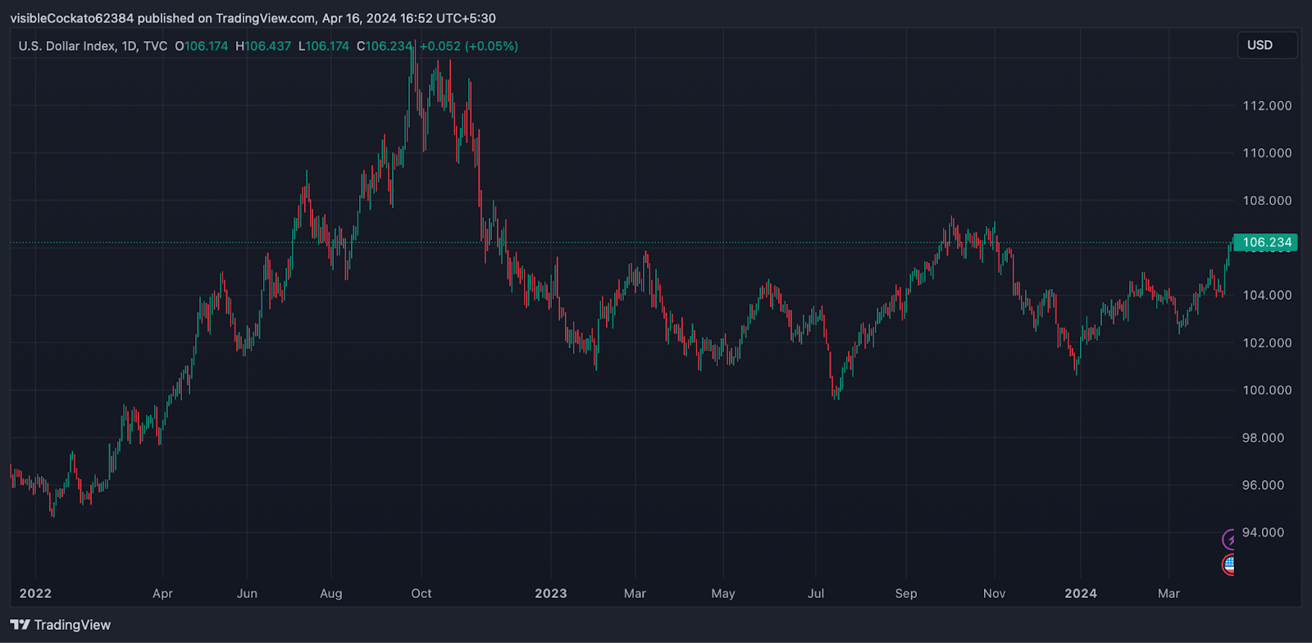The height and width of the screenshot is (643, 1312).
Task: Click the 108.000 price axis label
Action: coord(1267,201)
